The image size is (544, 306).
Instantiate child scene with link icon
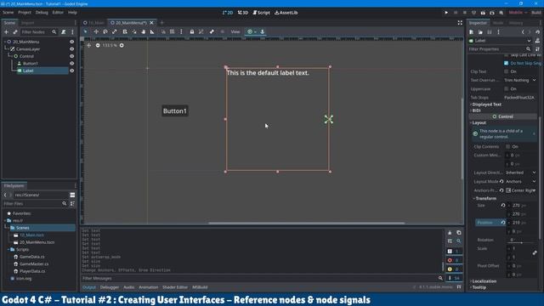[x=15, y=32]
